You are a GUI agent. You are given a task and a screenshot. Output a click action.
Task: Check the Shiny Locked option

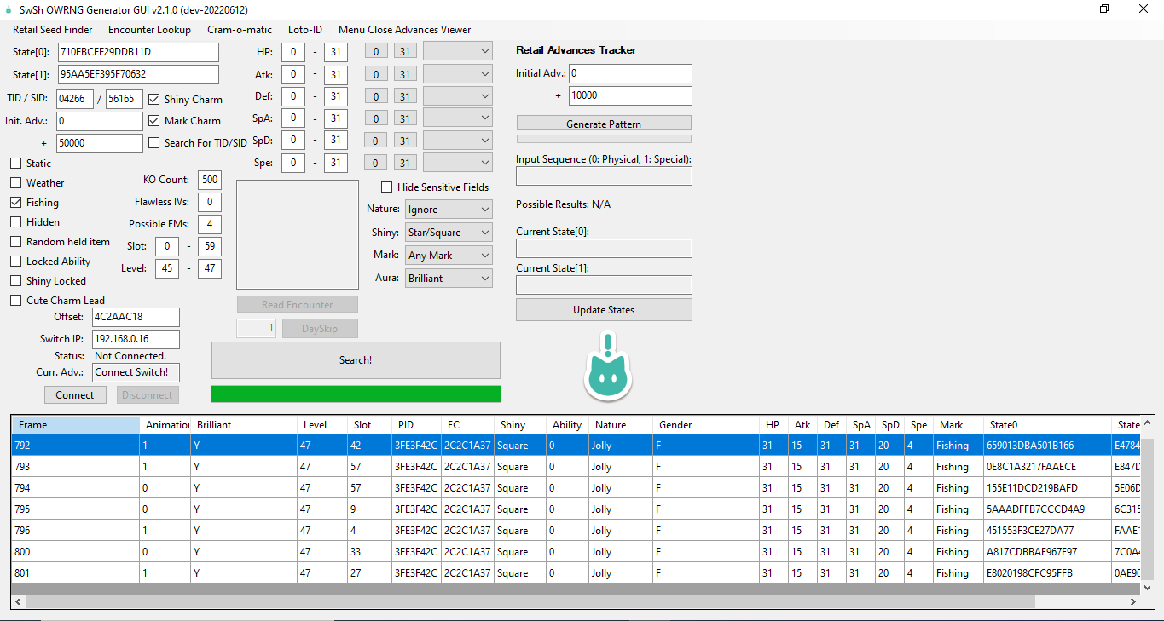(x=16, y=281)
